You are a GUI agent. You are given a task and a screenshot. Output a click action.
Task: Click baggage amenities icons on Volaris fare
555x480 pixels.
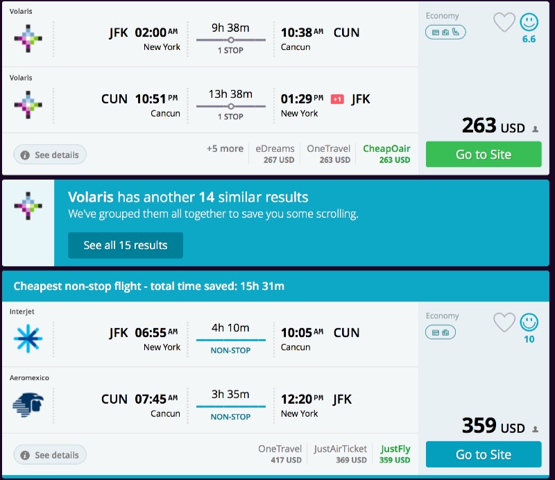pyautogui.click(x=445, y=32)
